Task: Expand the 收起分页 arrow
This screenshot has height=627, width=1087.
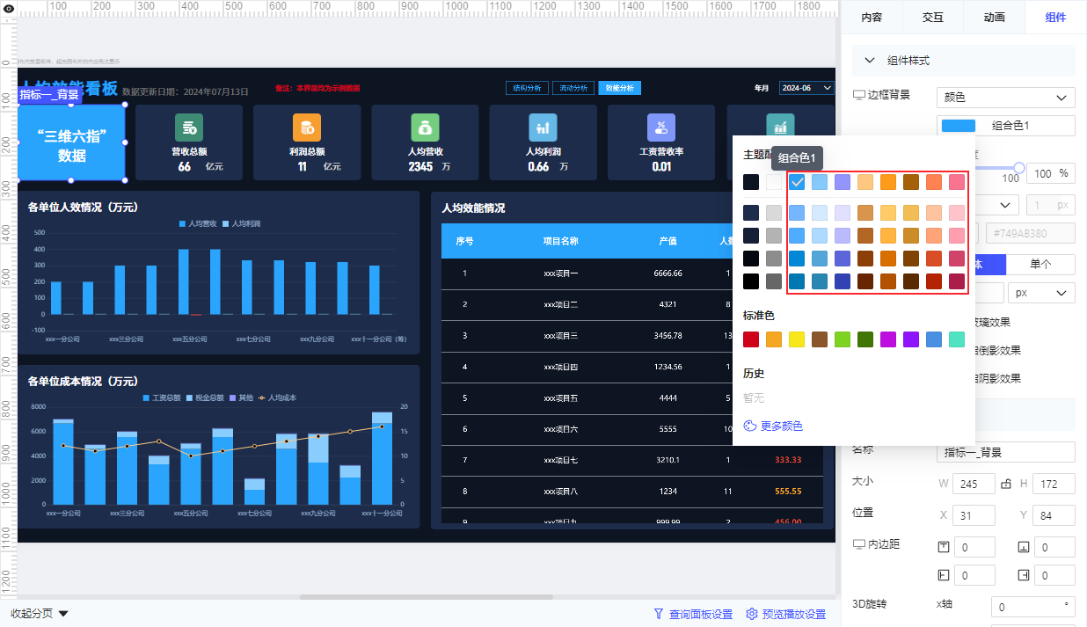Action: click(x=63, y=614)
